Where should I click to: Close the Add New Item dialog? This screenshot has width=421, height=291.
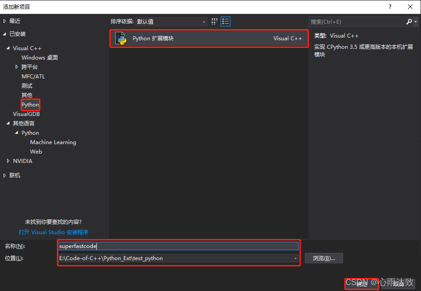pos(410,7)
